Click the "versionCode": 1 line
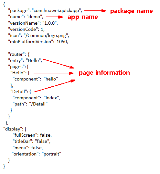160x174 pixels. 27,30
